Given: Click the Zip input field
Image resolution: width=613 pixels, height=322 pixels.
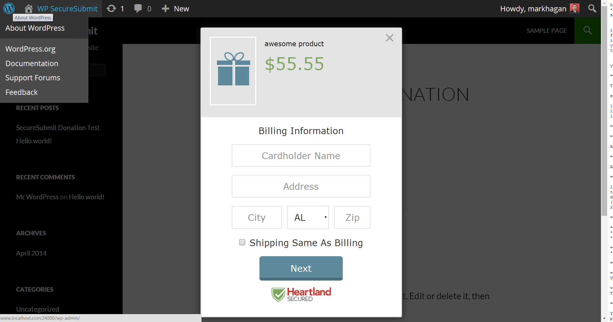Looking at the screenshot, I should [x=352, y=217].
